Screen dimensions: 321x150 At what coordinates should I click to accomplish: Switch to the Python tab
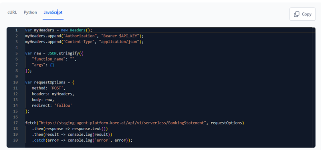[30, 12]
